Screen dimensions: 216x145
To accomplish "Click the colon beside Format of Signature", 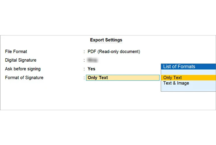I will click(84, 78).
